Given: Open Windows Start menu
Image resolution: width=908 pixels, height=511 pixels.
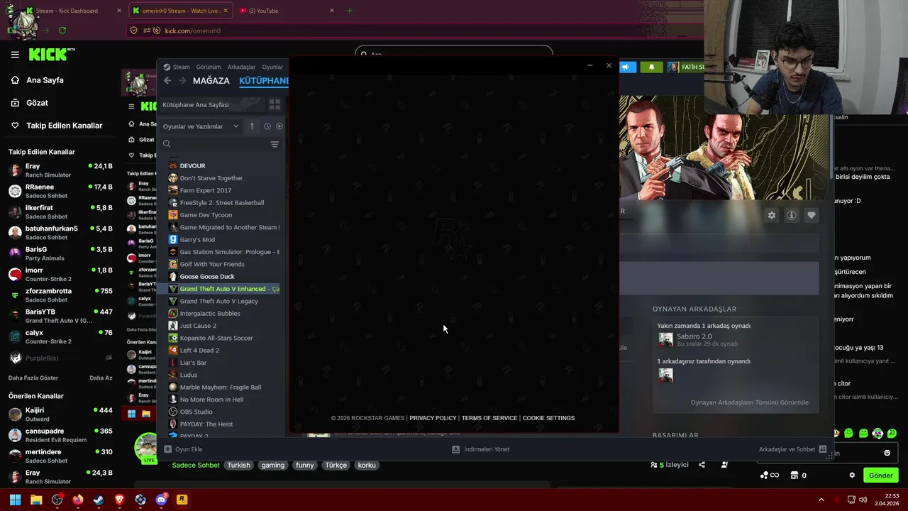Looking at the screenshot, I should click(x=15, y=500).
